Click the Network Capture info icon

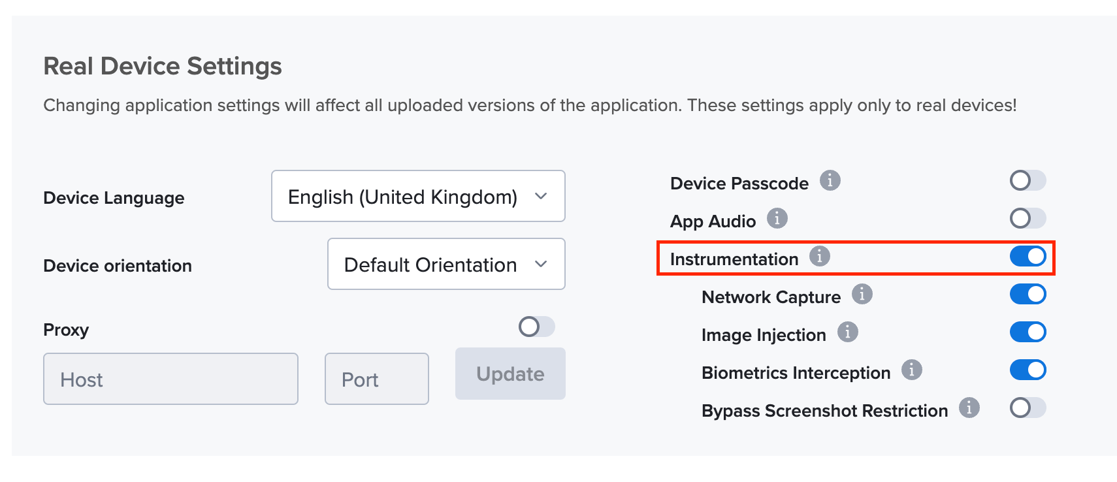click(862, 295)
